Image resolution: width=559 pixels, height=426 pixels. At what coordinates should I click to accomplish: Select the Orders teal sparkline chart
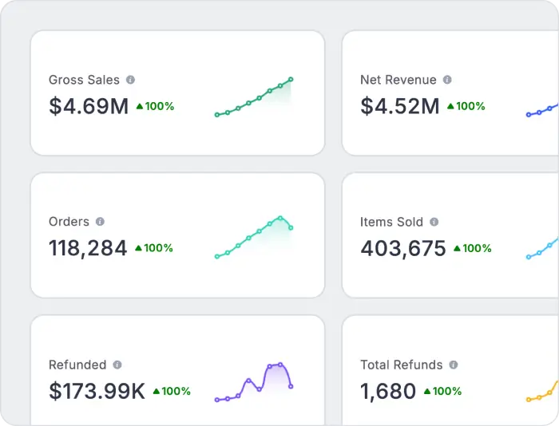(253, 237)
